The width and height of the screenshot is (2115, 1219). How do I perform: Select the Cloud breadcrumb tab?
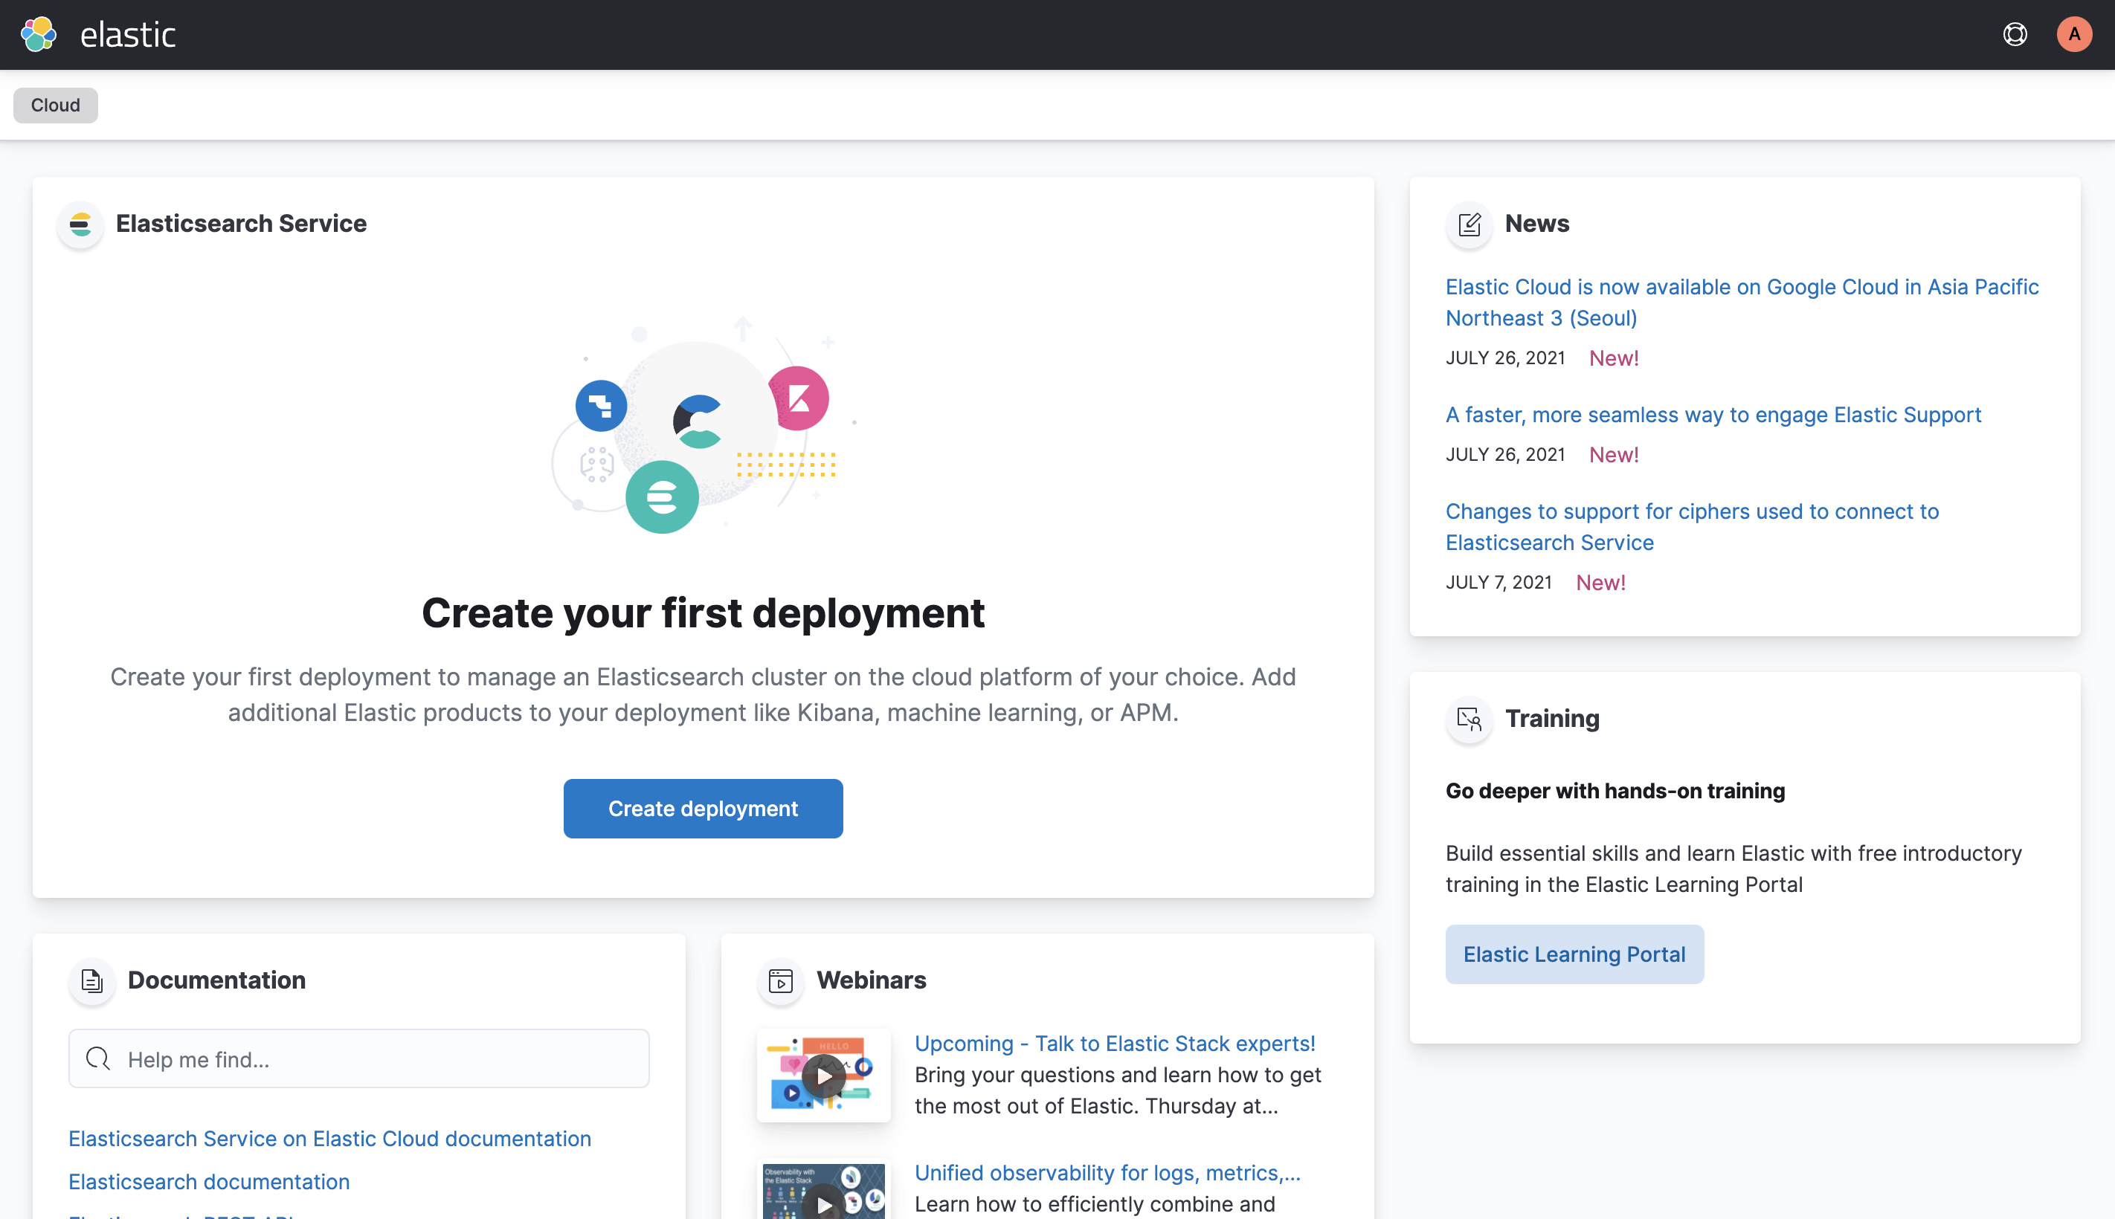[55, 106]
